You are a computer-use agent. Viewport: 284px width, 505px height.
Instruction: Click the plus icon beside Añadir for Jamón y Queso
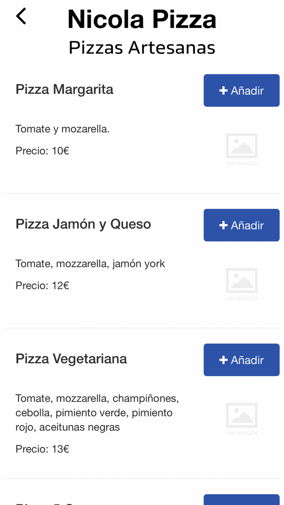[223, 225]
